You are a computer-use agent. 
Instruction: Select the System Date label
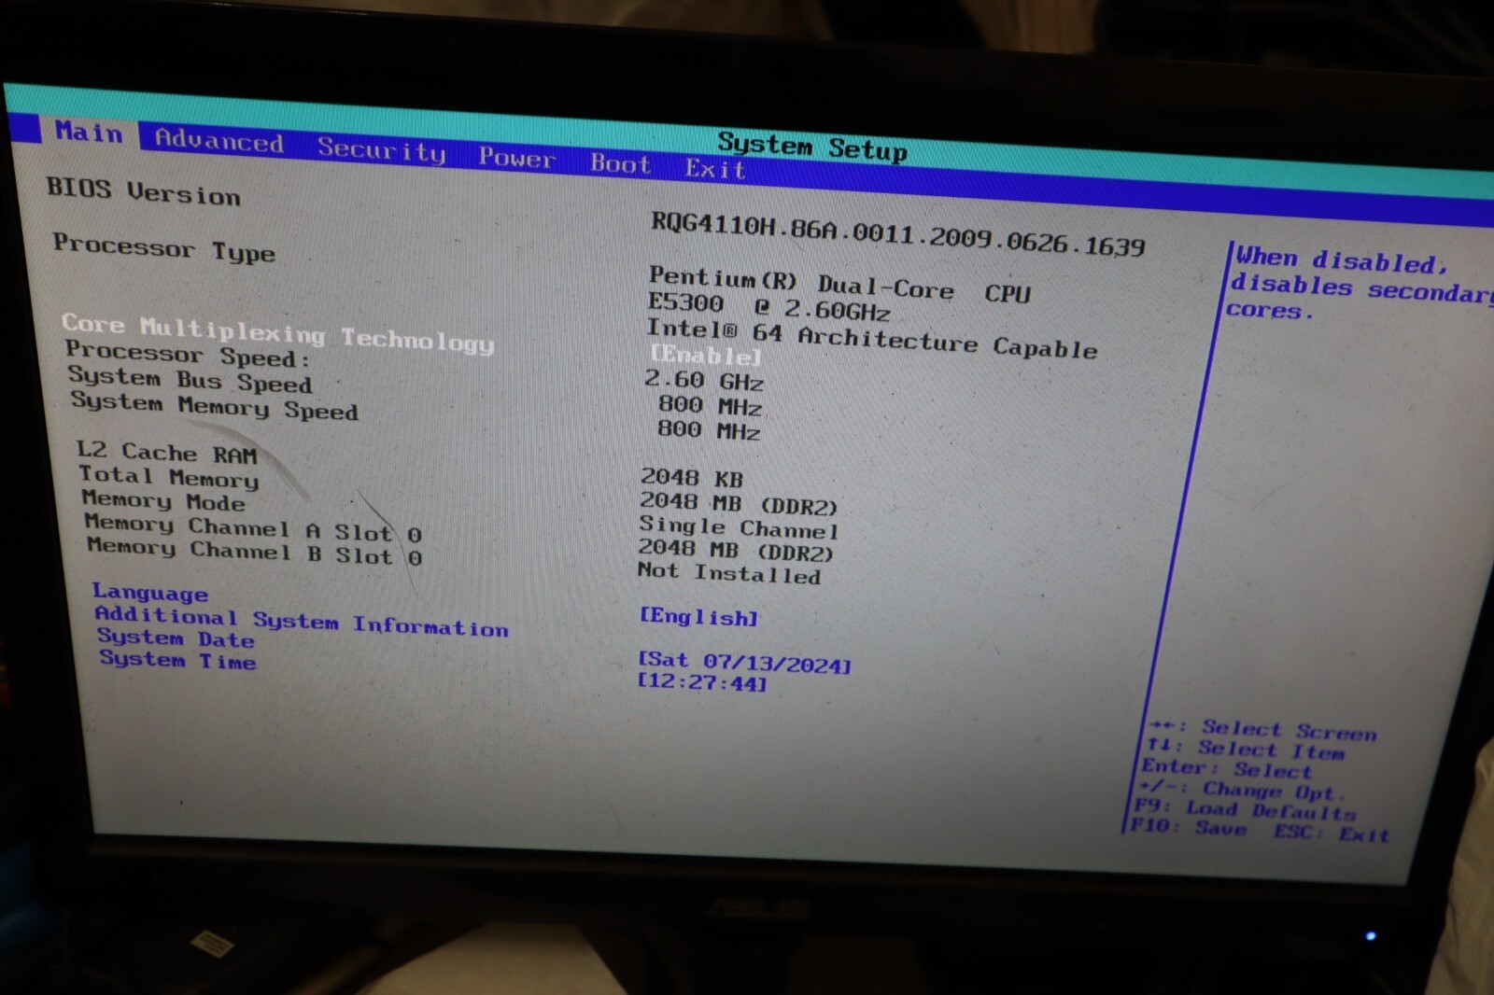tap(176, 638)
